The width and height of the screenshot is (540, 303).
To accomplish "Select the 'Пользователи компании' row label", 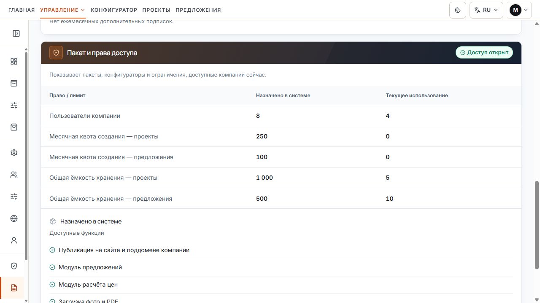I will pyautogui.click(x=85, y=116).
